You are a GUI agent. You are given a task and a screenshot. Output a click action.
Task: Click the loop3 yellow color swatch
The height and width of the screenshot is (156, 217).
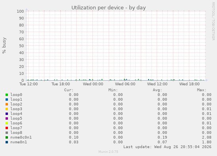click(7, 109)
